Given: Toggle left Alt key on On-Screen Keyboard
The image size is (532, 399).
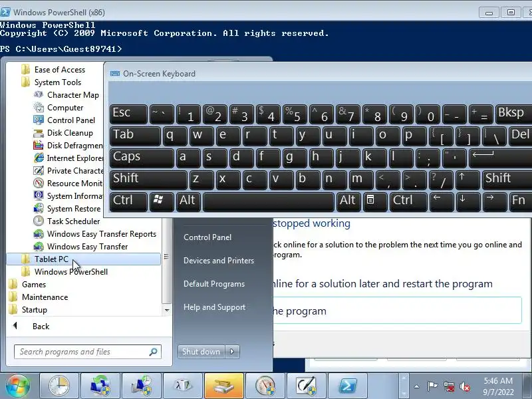Looking at the screenshot, I should coord(188,201).
